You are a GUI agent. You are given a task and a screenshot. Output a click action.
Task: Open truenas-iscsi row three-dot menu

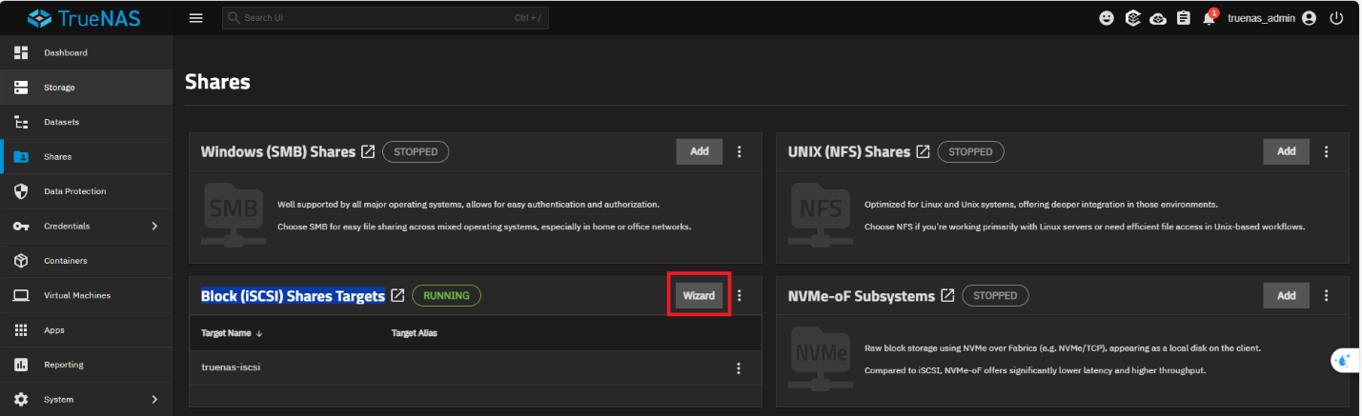pyautogui.click(x=739, y=367)
